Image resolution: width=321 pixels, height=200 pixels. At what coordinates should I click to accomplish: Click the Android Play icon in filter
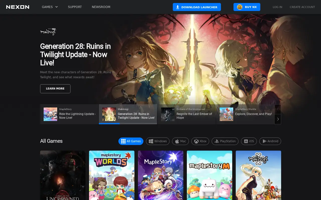(264, 141)
